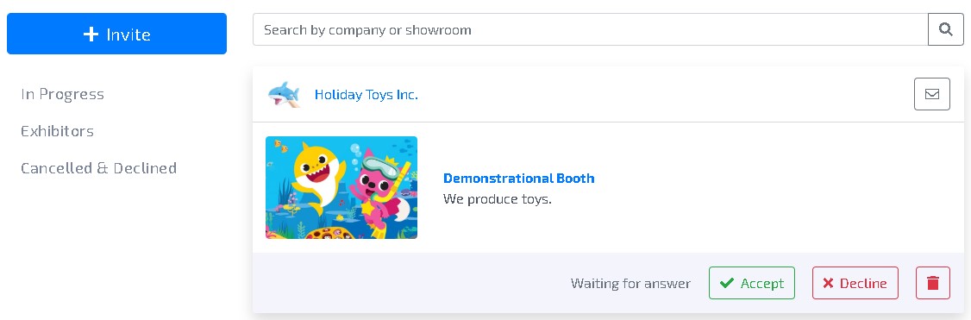Click the blue Invite button
Viewport: 971px width, 320px height.
[x=116, y=34]
